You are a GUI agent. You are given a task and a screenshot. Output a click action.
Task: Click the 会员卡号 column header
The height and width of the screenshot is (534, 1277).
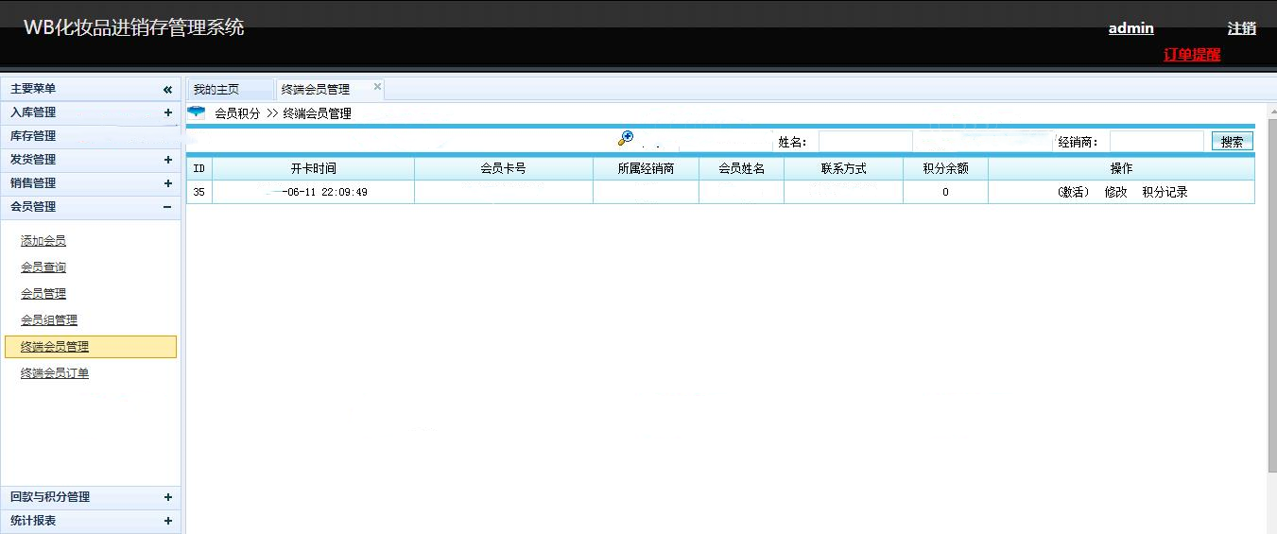pos(504,168)
